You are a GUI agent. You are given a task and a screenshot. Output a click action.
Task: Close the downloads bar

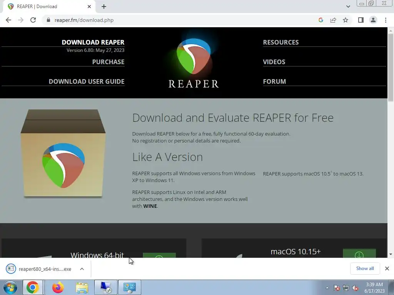click(x=387, y=268)
